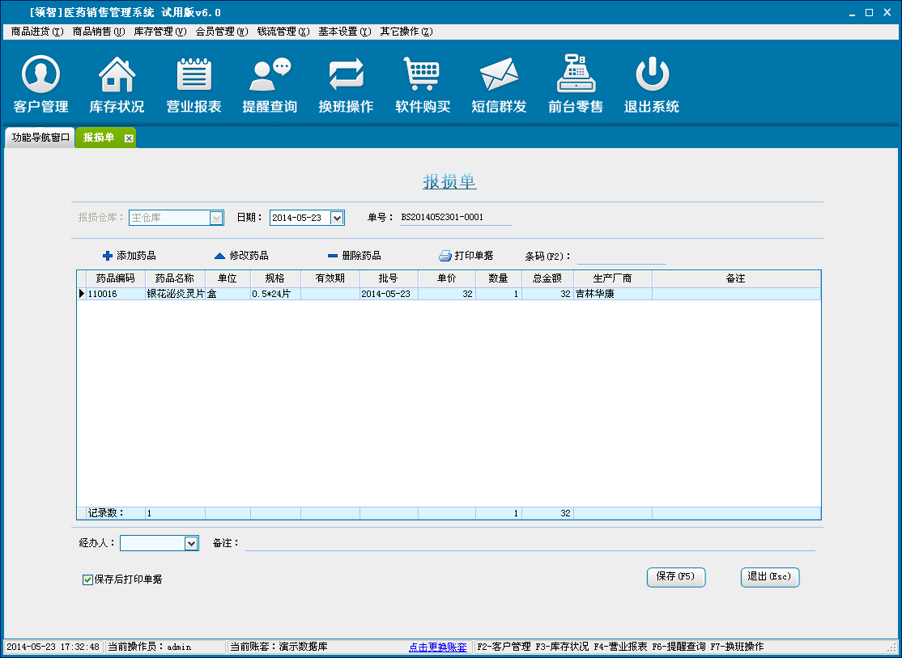Click the 短信群发 envelope icon
Viewport: 902px width, 658px height.
(499, 76)
